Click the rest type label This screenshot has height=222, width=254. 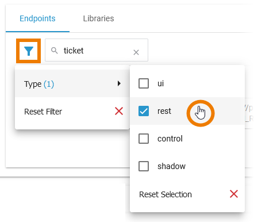[164, 111]
